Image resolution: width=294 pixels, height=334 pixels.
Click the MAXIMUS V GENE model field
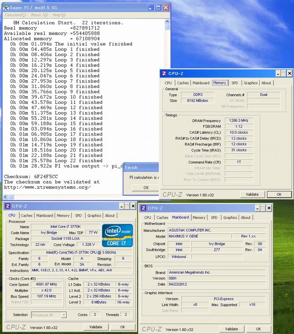pos(199,236)
